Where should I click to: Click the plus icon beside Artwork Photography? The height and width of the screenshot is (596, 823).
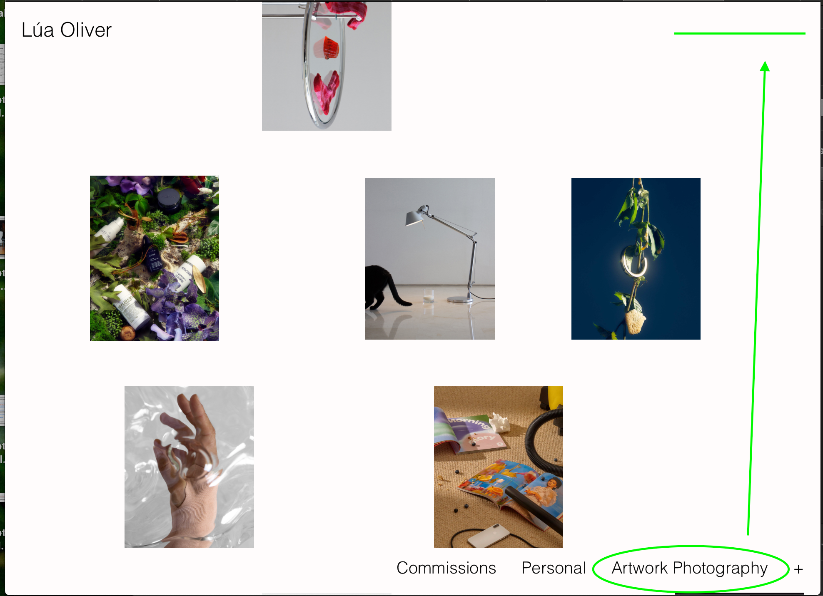[x=798, y=569]
